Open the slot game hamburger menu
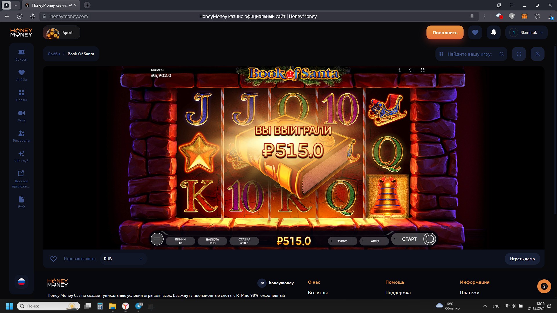 tap(157, 239)
